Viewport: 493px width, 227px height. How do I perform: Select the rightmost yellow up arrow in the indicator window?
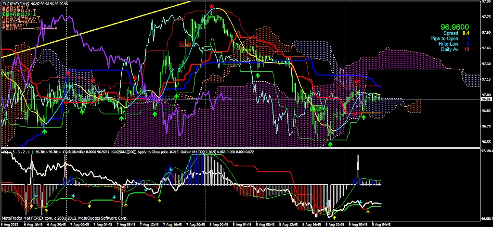coord(368,211)
